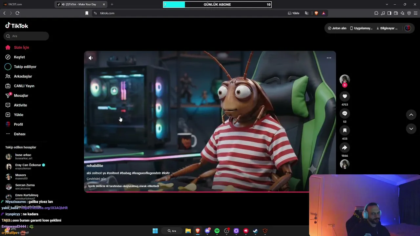420x236 pixels.
Task: Open the video comments bubble icon
Action: pyautogui.click(x=345, y=113)
